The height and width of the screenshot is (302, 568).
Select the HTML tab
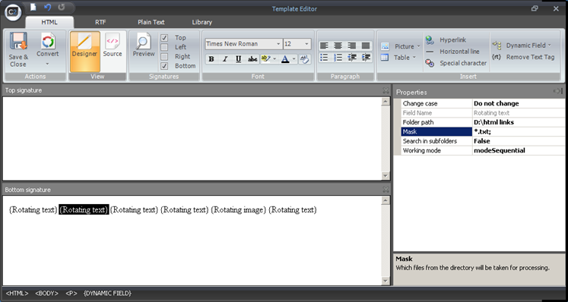(49, 22)
